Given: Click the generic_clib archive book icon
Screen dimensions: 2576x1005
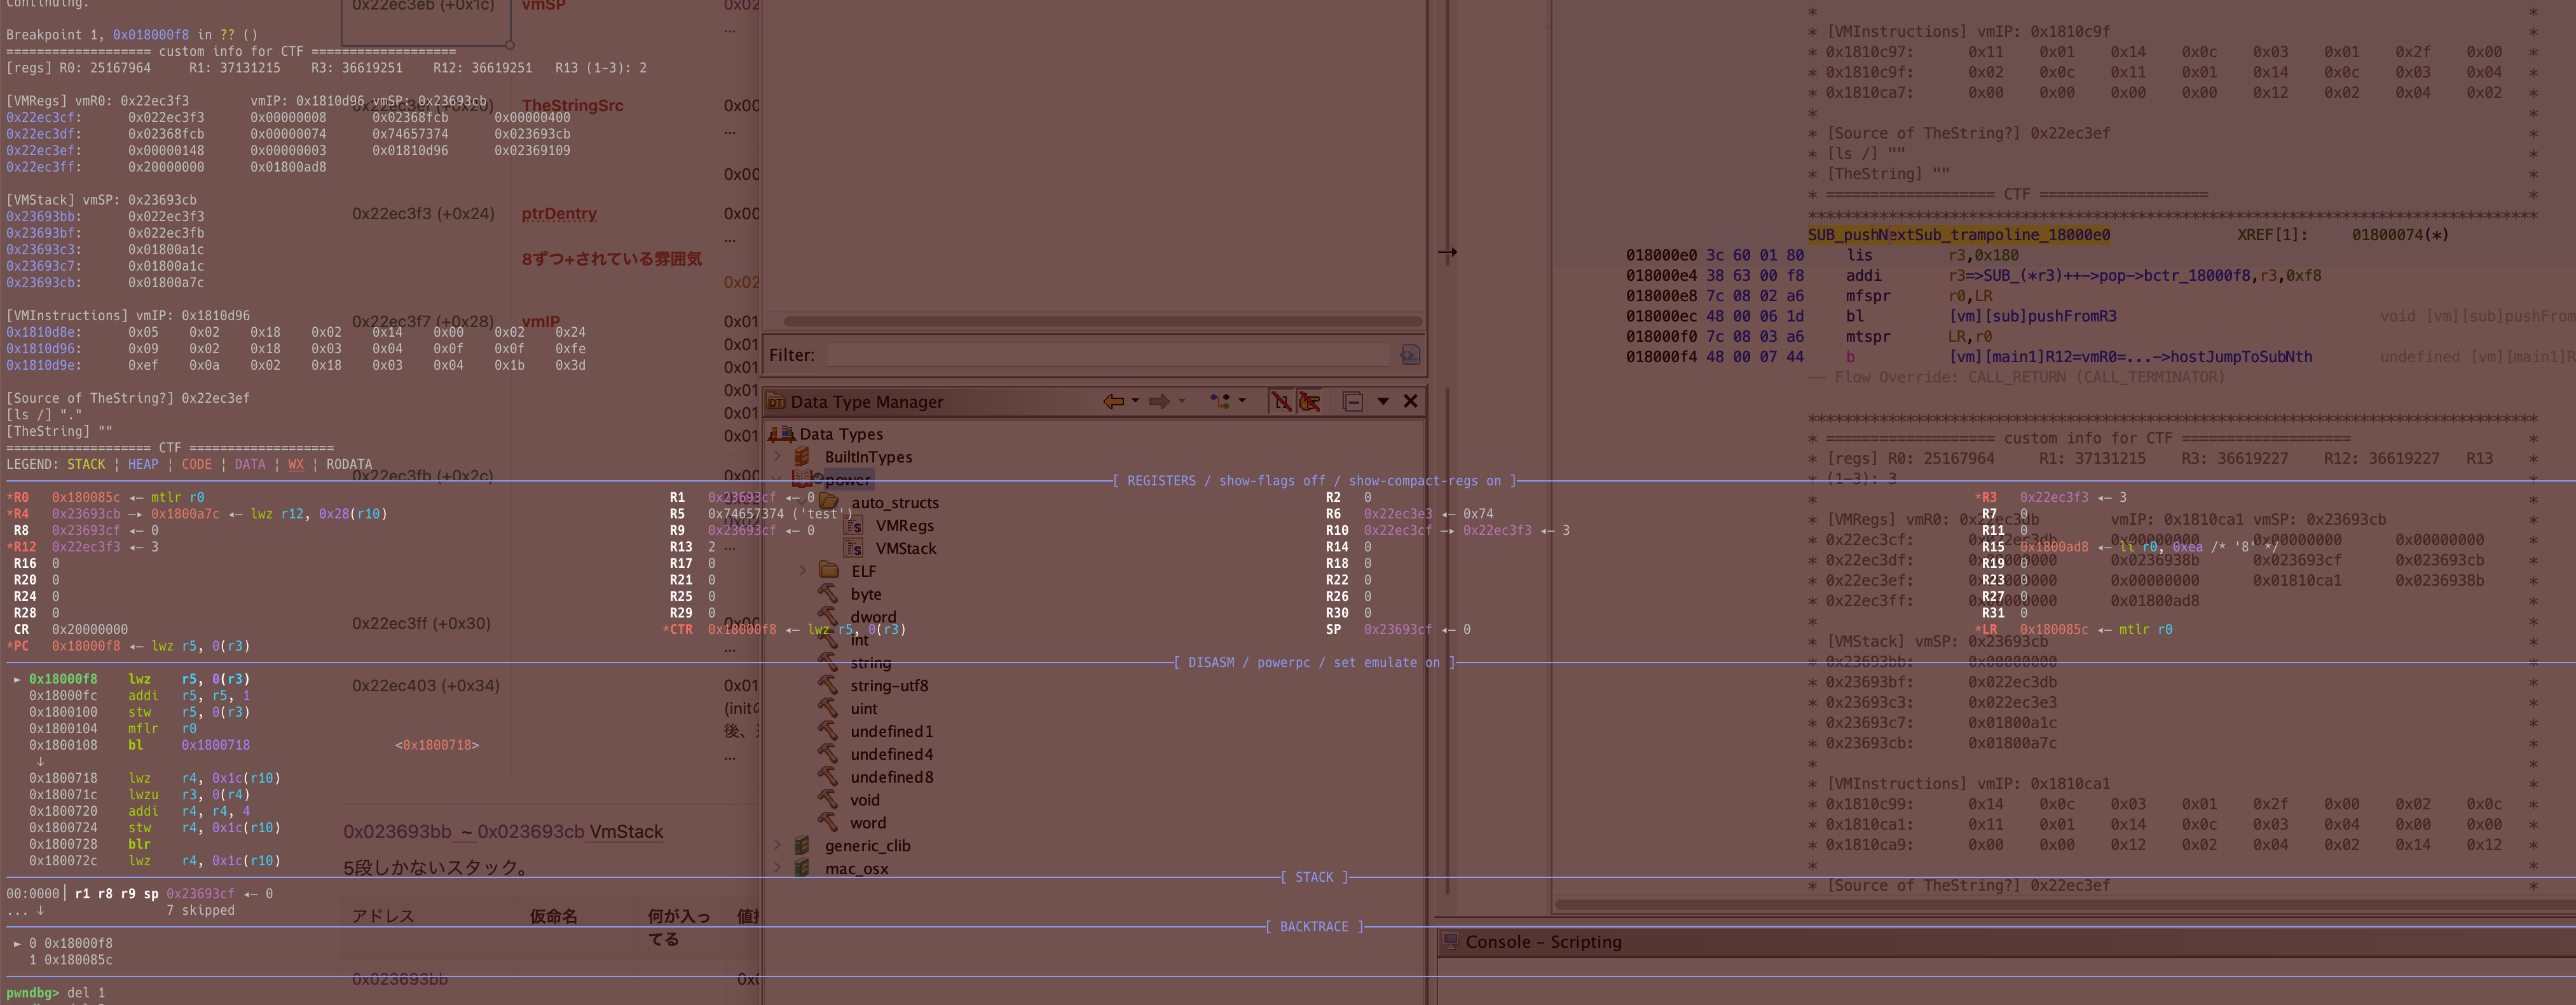Looking at the screenshot, I should [x=802, y=845].
